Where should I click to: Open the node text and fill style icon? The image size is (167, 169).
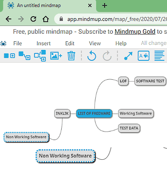(x=144, y=56)
